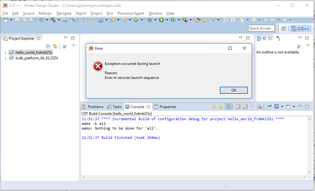Open the Display Selected Console dropdown

(282, 107)
